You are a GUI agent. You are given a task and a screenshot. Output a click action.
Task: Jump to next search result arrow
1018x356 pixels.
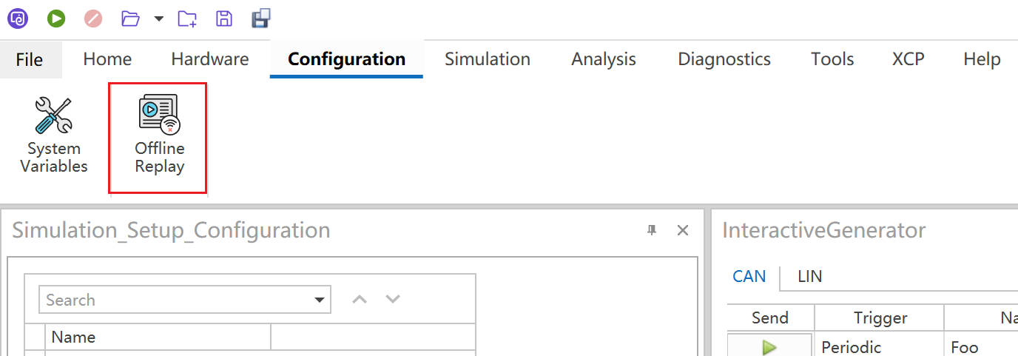point(393,299)
